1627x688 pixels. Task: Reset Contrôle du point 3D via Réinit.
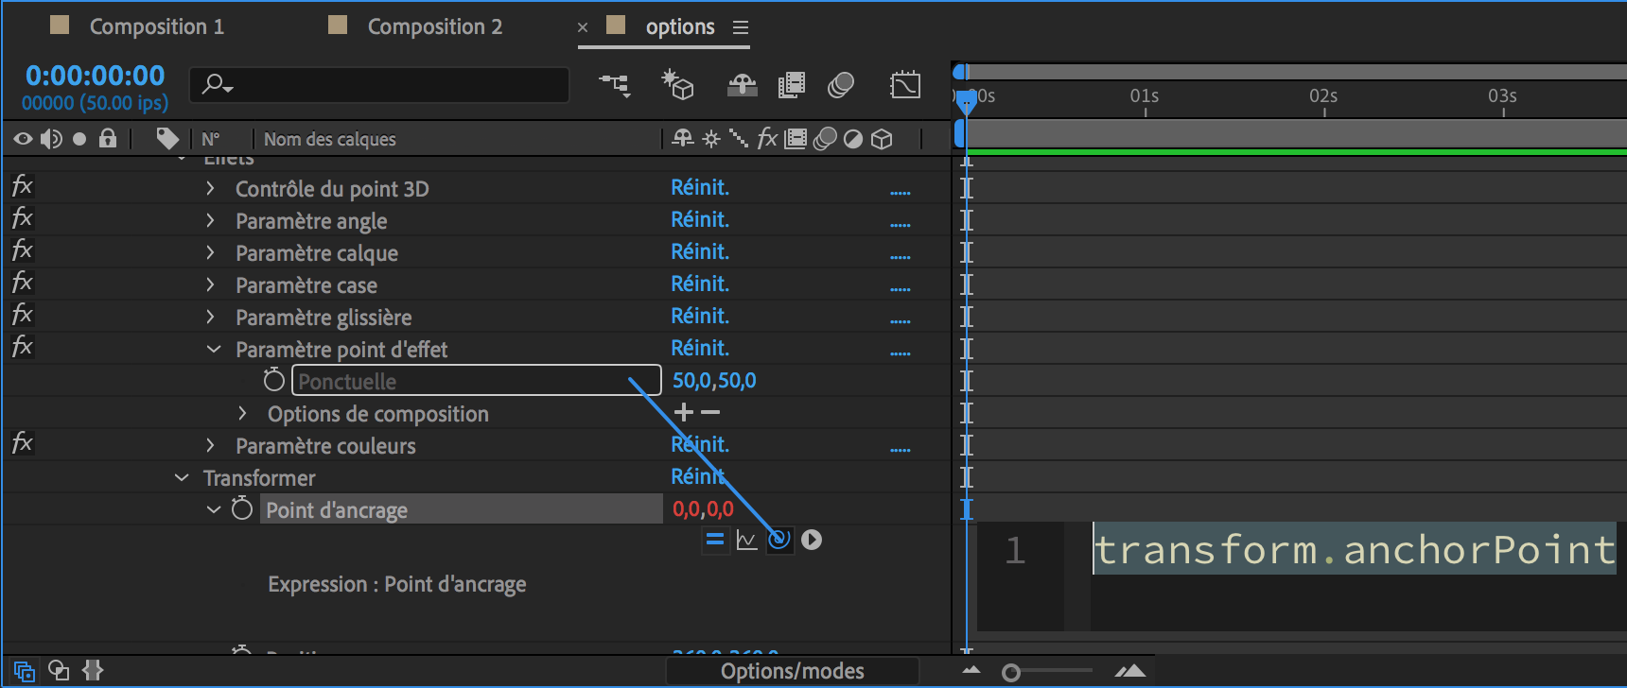(700, 187)
